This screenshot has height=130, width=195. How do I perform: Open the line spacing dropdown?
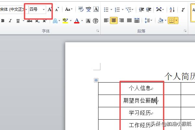pyautogui.click(x=149, y=20)
